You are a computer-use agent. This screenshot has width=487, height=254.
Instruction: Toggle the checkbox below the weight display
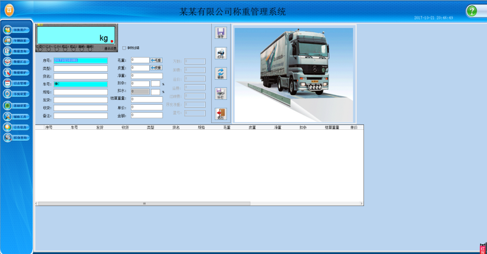pyautogui.click(x=124, y=48)
